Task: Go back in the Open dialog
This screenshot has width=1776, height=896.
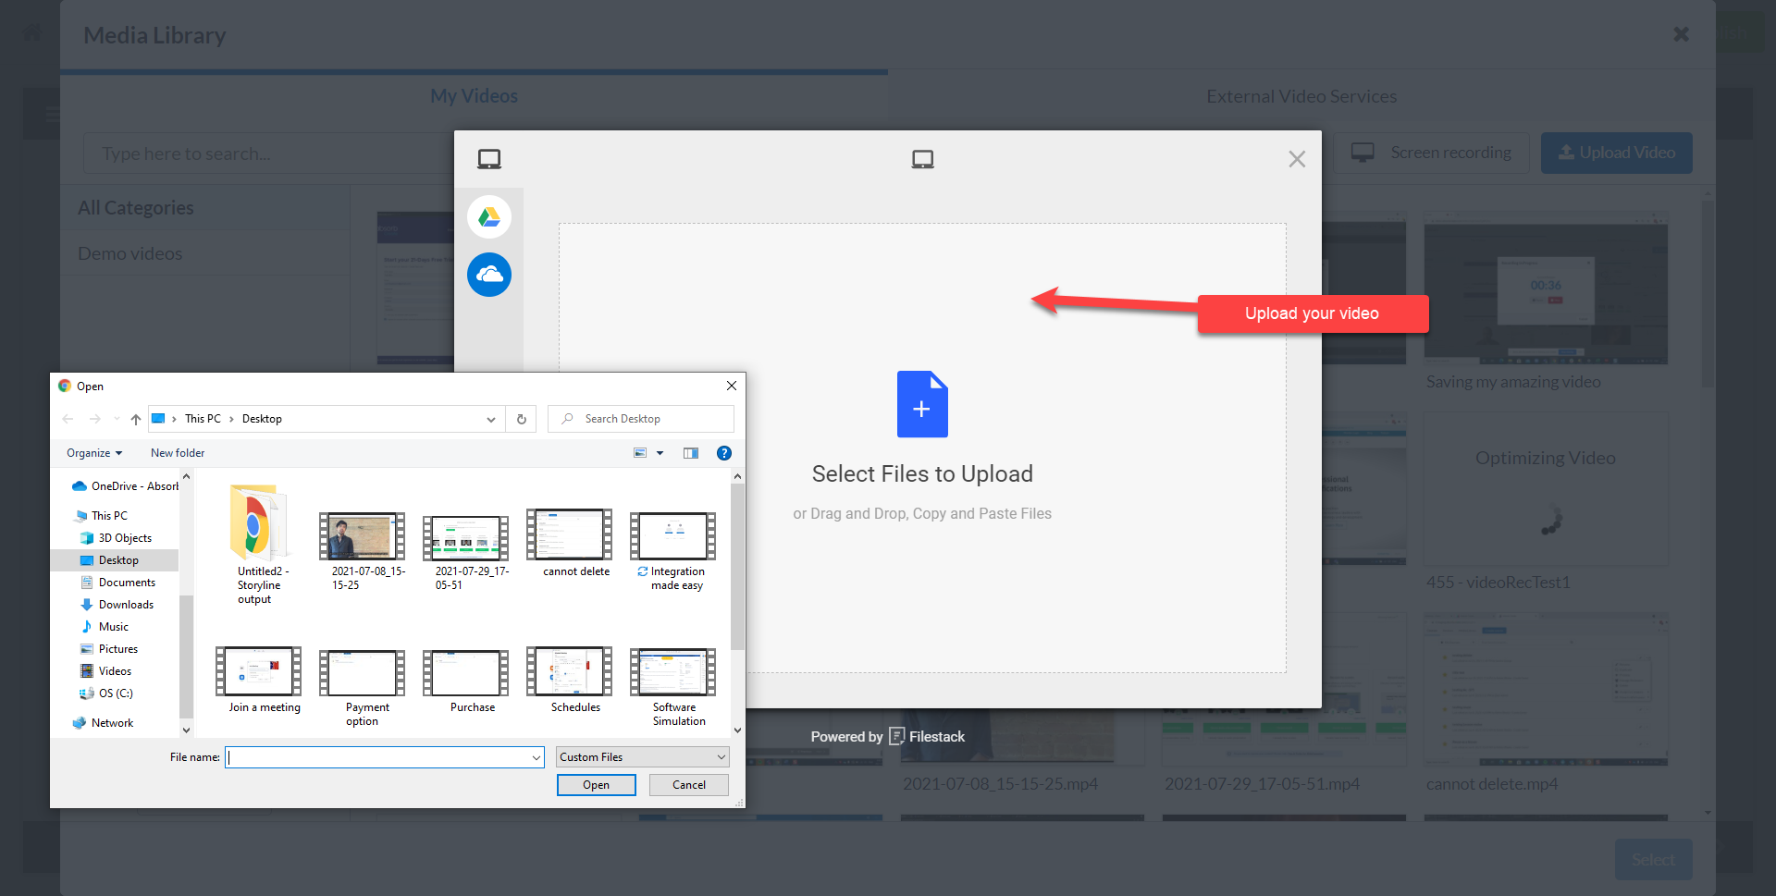Action: (67, 418)
